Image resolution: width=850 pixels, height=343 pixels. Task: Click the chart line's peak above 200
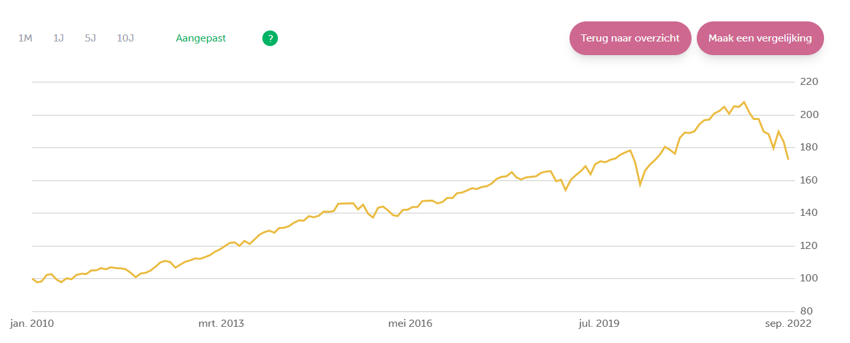(744, 102)
